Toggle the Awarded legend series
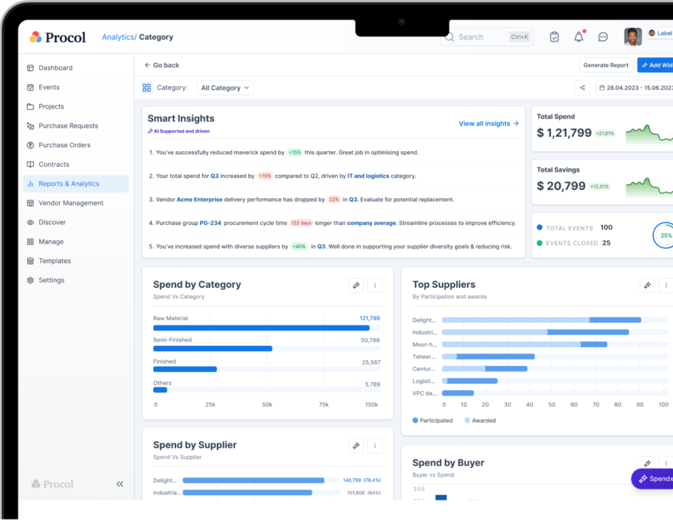Screen dimensions: 673x520 coord(480,420)
